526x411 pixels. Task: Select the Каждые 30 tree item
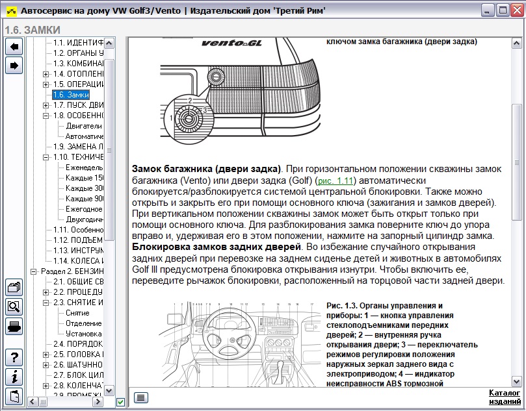point(85,188)
